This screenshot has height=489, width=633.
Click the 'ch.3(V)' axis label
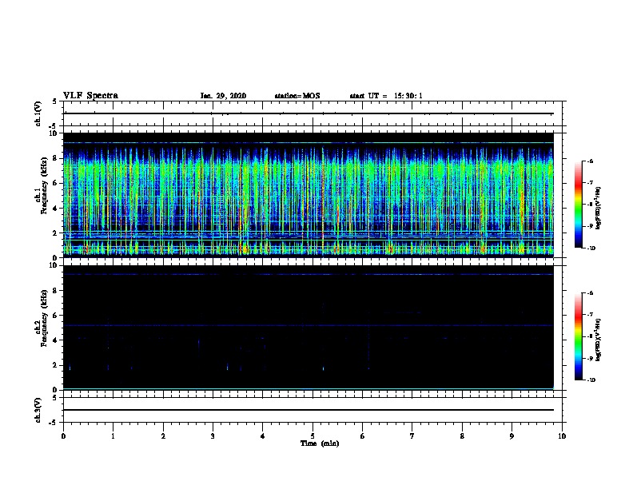pyautogui.click(x=38, y=410)
